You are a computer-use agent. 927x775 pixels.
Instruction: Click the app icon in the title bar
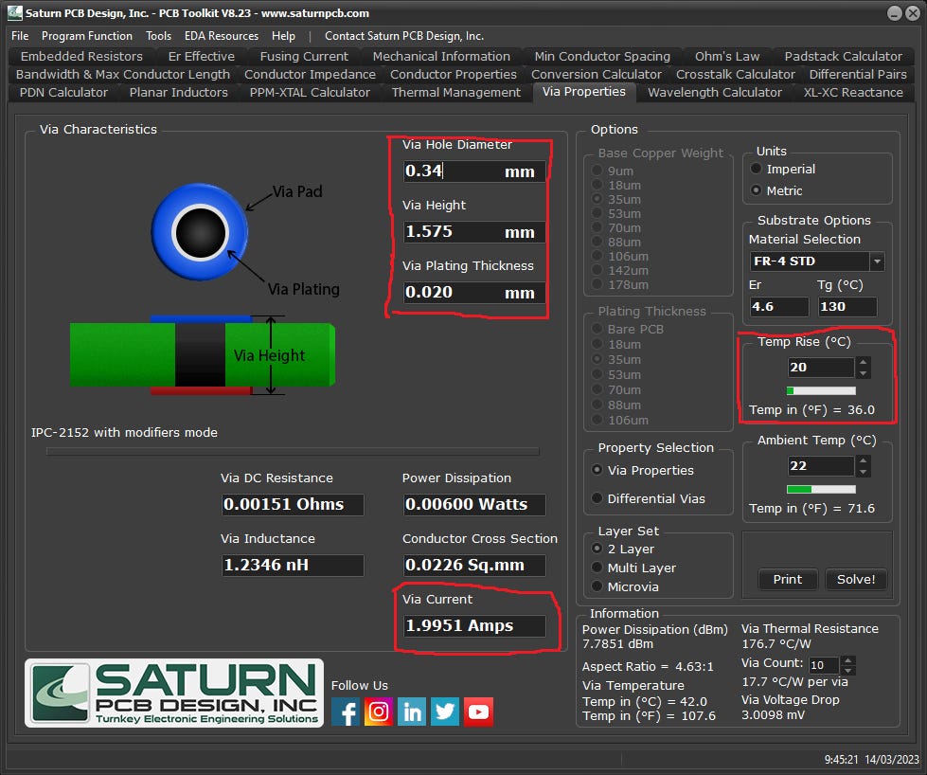(x=15, y=12)
